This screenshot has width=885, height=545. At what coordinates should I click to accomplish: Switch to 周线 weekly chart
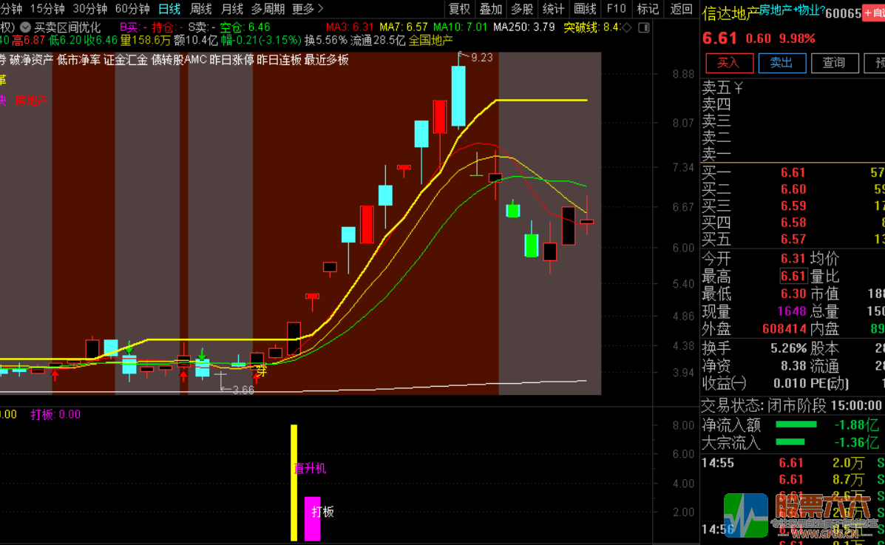coord(201,9)
